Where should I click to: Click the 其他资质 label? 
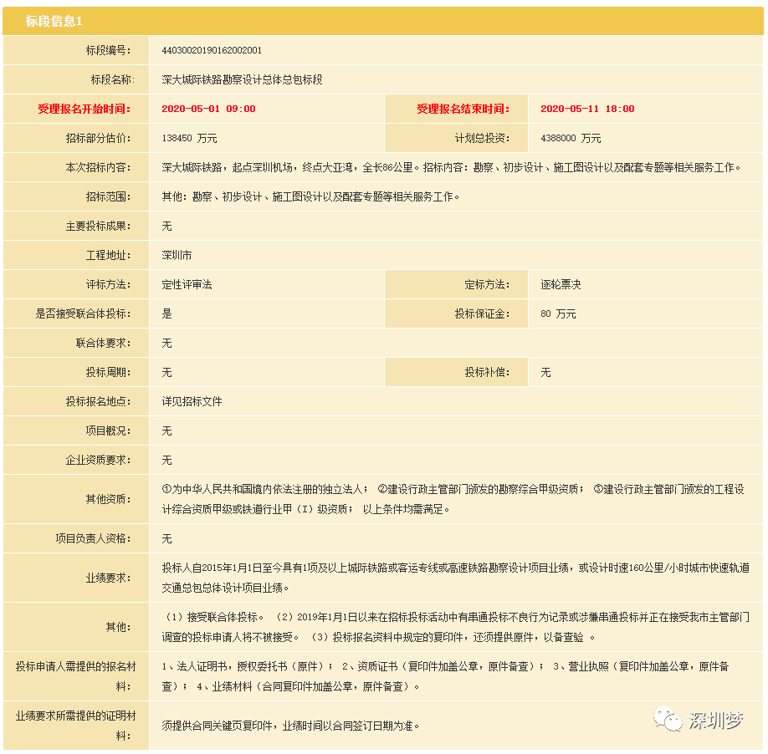(108, 499)
